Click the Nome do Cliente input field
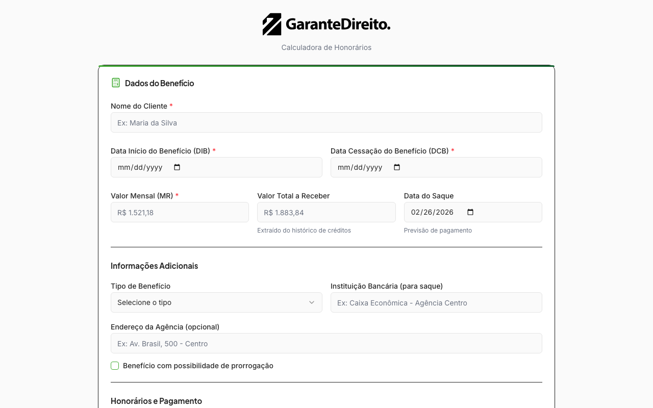Image resolution: width=653 pixels, height=408 pixels. pyautogui.click(x=326, y=122)
